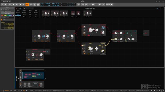Click the device Out knob
The height and width of the screenshot is (92, 165).
point(41,84)
